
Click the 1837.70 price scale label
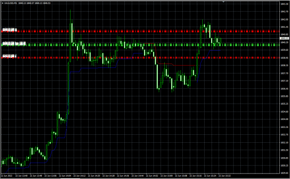284,73
